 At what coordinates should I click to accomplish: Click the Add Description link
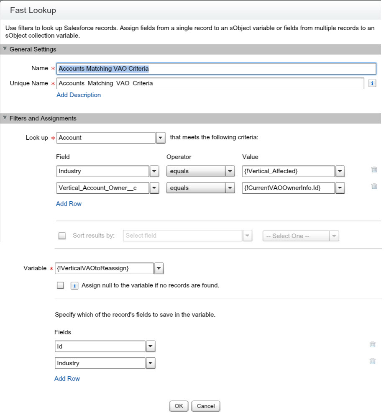(x=79, y=95)
